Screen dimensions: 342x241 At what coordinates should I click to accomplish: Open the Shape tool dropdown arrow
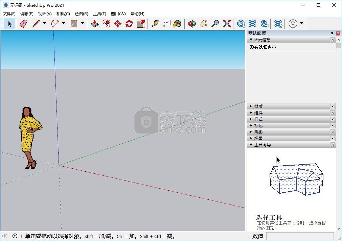[83, 23]
